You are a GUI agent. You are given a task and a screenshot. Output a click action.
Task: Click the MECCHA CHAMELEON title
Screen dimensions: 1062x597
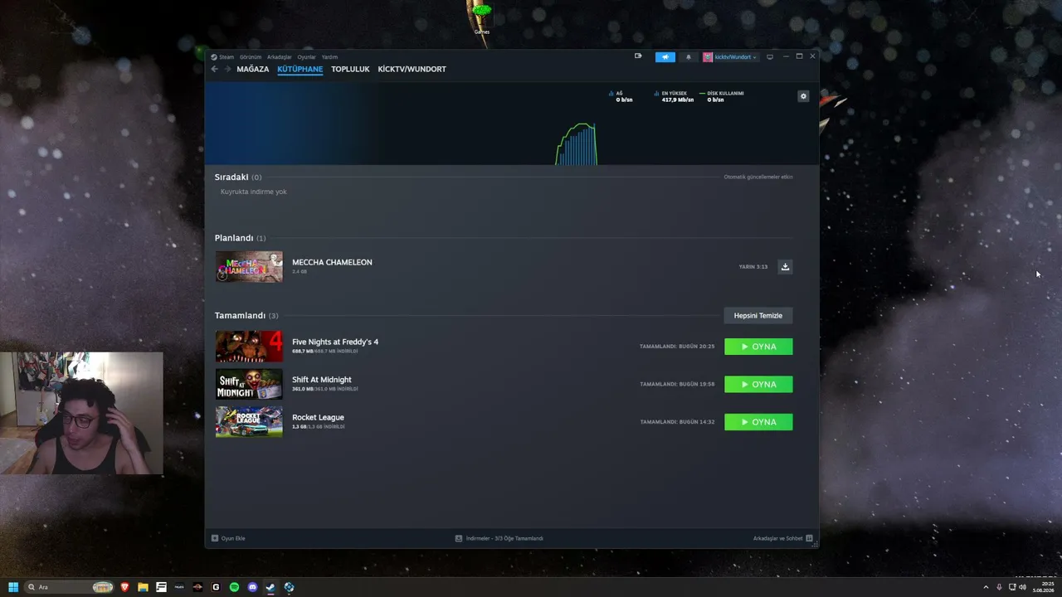[332, 262]
